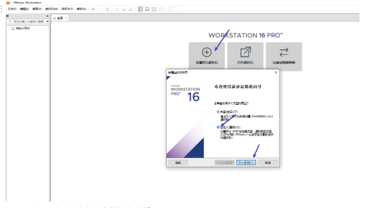
Task: Click the full screen mode toolbar icon
Action: (x=154, y=9)
